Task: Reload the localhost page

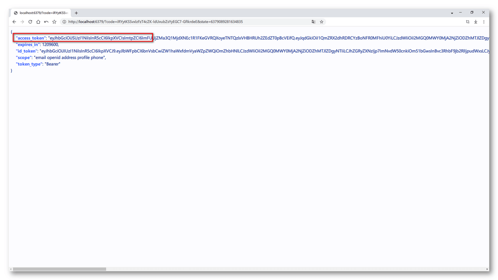Action: tap(30, 22)
